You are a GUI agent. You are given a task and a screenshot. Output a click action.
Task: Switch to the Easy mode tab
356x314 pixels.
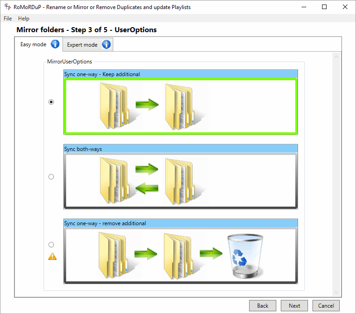[x=39, y=44]
